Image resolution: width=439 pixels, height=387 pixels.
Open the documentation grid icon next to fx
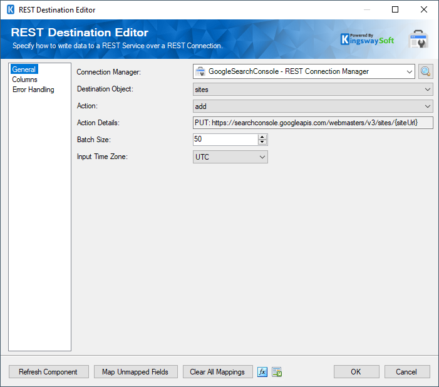point(277,372)
